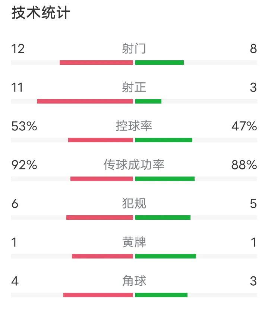Select the 犯规 label
Viewport: 268px width, 311px height.
click(x=134, y=203)
